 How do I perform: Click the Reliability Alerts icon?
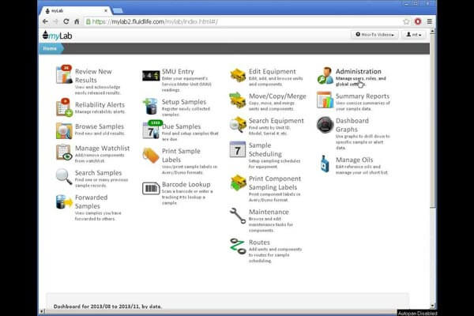tap(64, 107)
